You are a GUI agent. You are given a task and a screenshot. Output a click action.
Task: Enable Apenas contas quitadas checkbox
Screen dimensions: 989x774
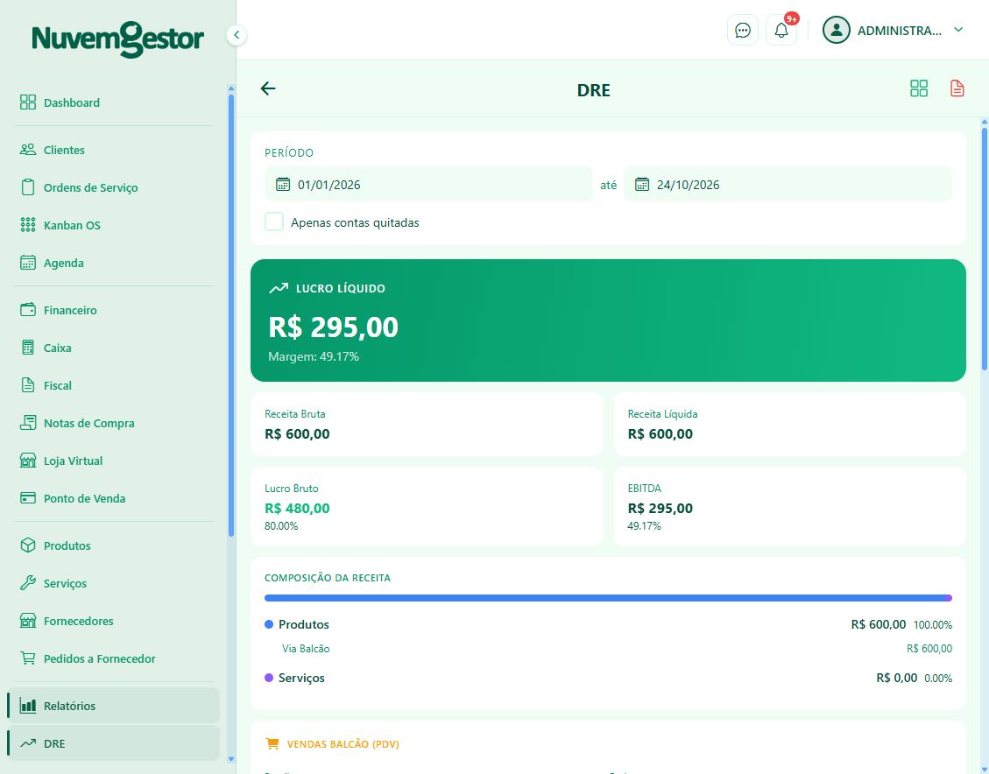[273, 222]
